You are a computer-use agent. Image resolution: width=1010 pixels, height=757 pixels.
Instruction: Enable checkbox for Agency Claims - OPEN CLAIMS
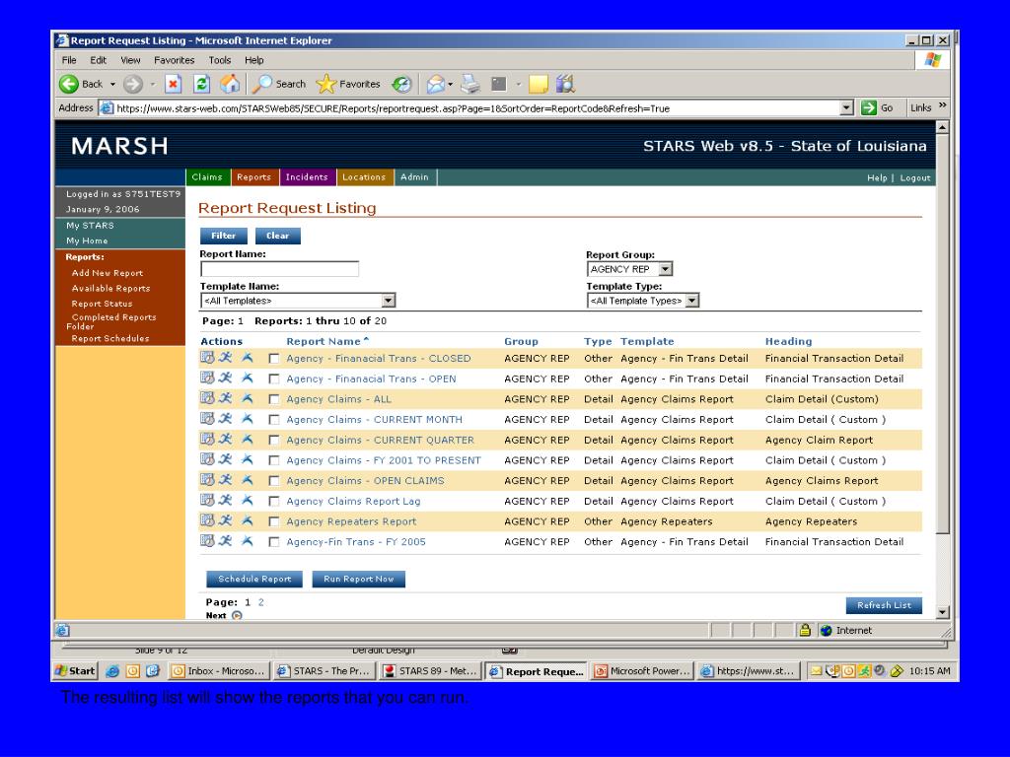coord(274,481)
